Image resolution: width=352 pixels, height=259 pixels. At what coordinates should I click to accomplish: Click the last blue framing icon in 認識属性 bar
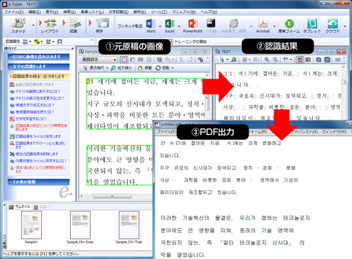point(60,41)
